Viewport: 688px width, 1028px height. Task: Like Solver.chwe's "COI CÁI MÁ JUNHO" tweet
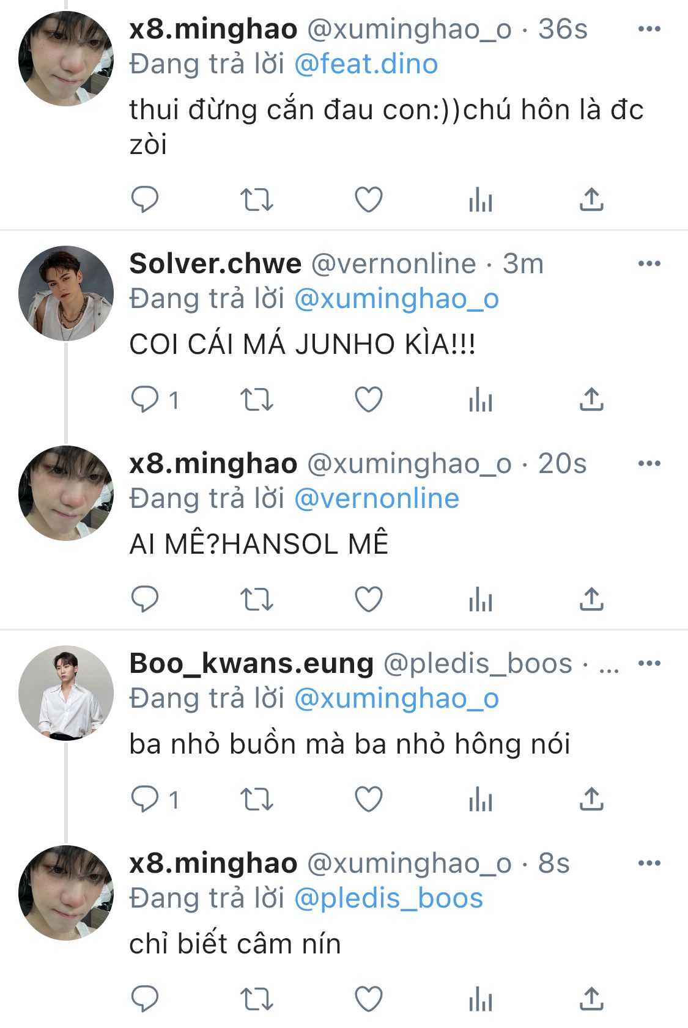(x=369, y=400)
